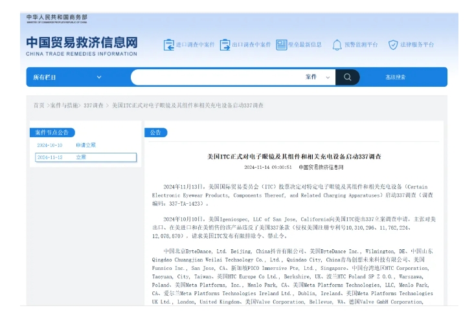
Task: Click source text 中国贸易救济信息网 under title
Action: [x=321, y=167]
